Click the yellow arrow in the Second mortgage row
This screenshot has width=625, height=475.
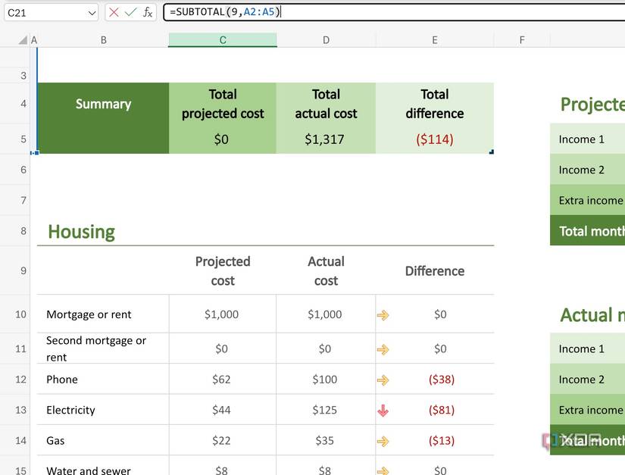(383, 349)
